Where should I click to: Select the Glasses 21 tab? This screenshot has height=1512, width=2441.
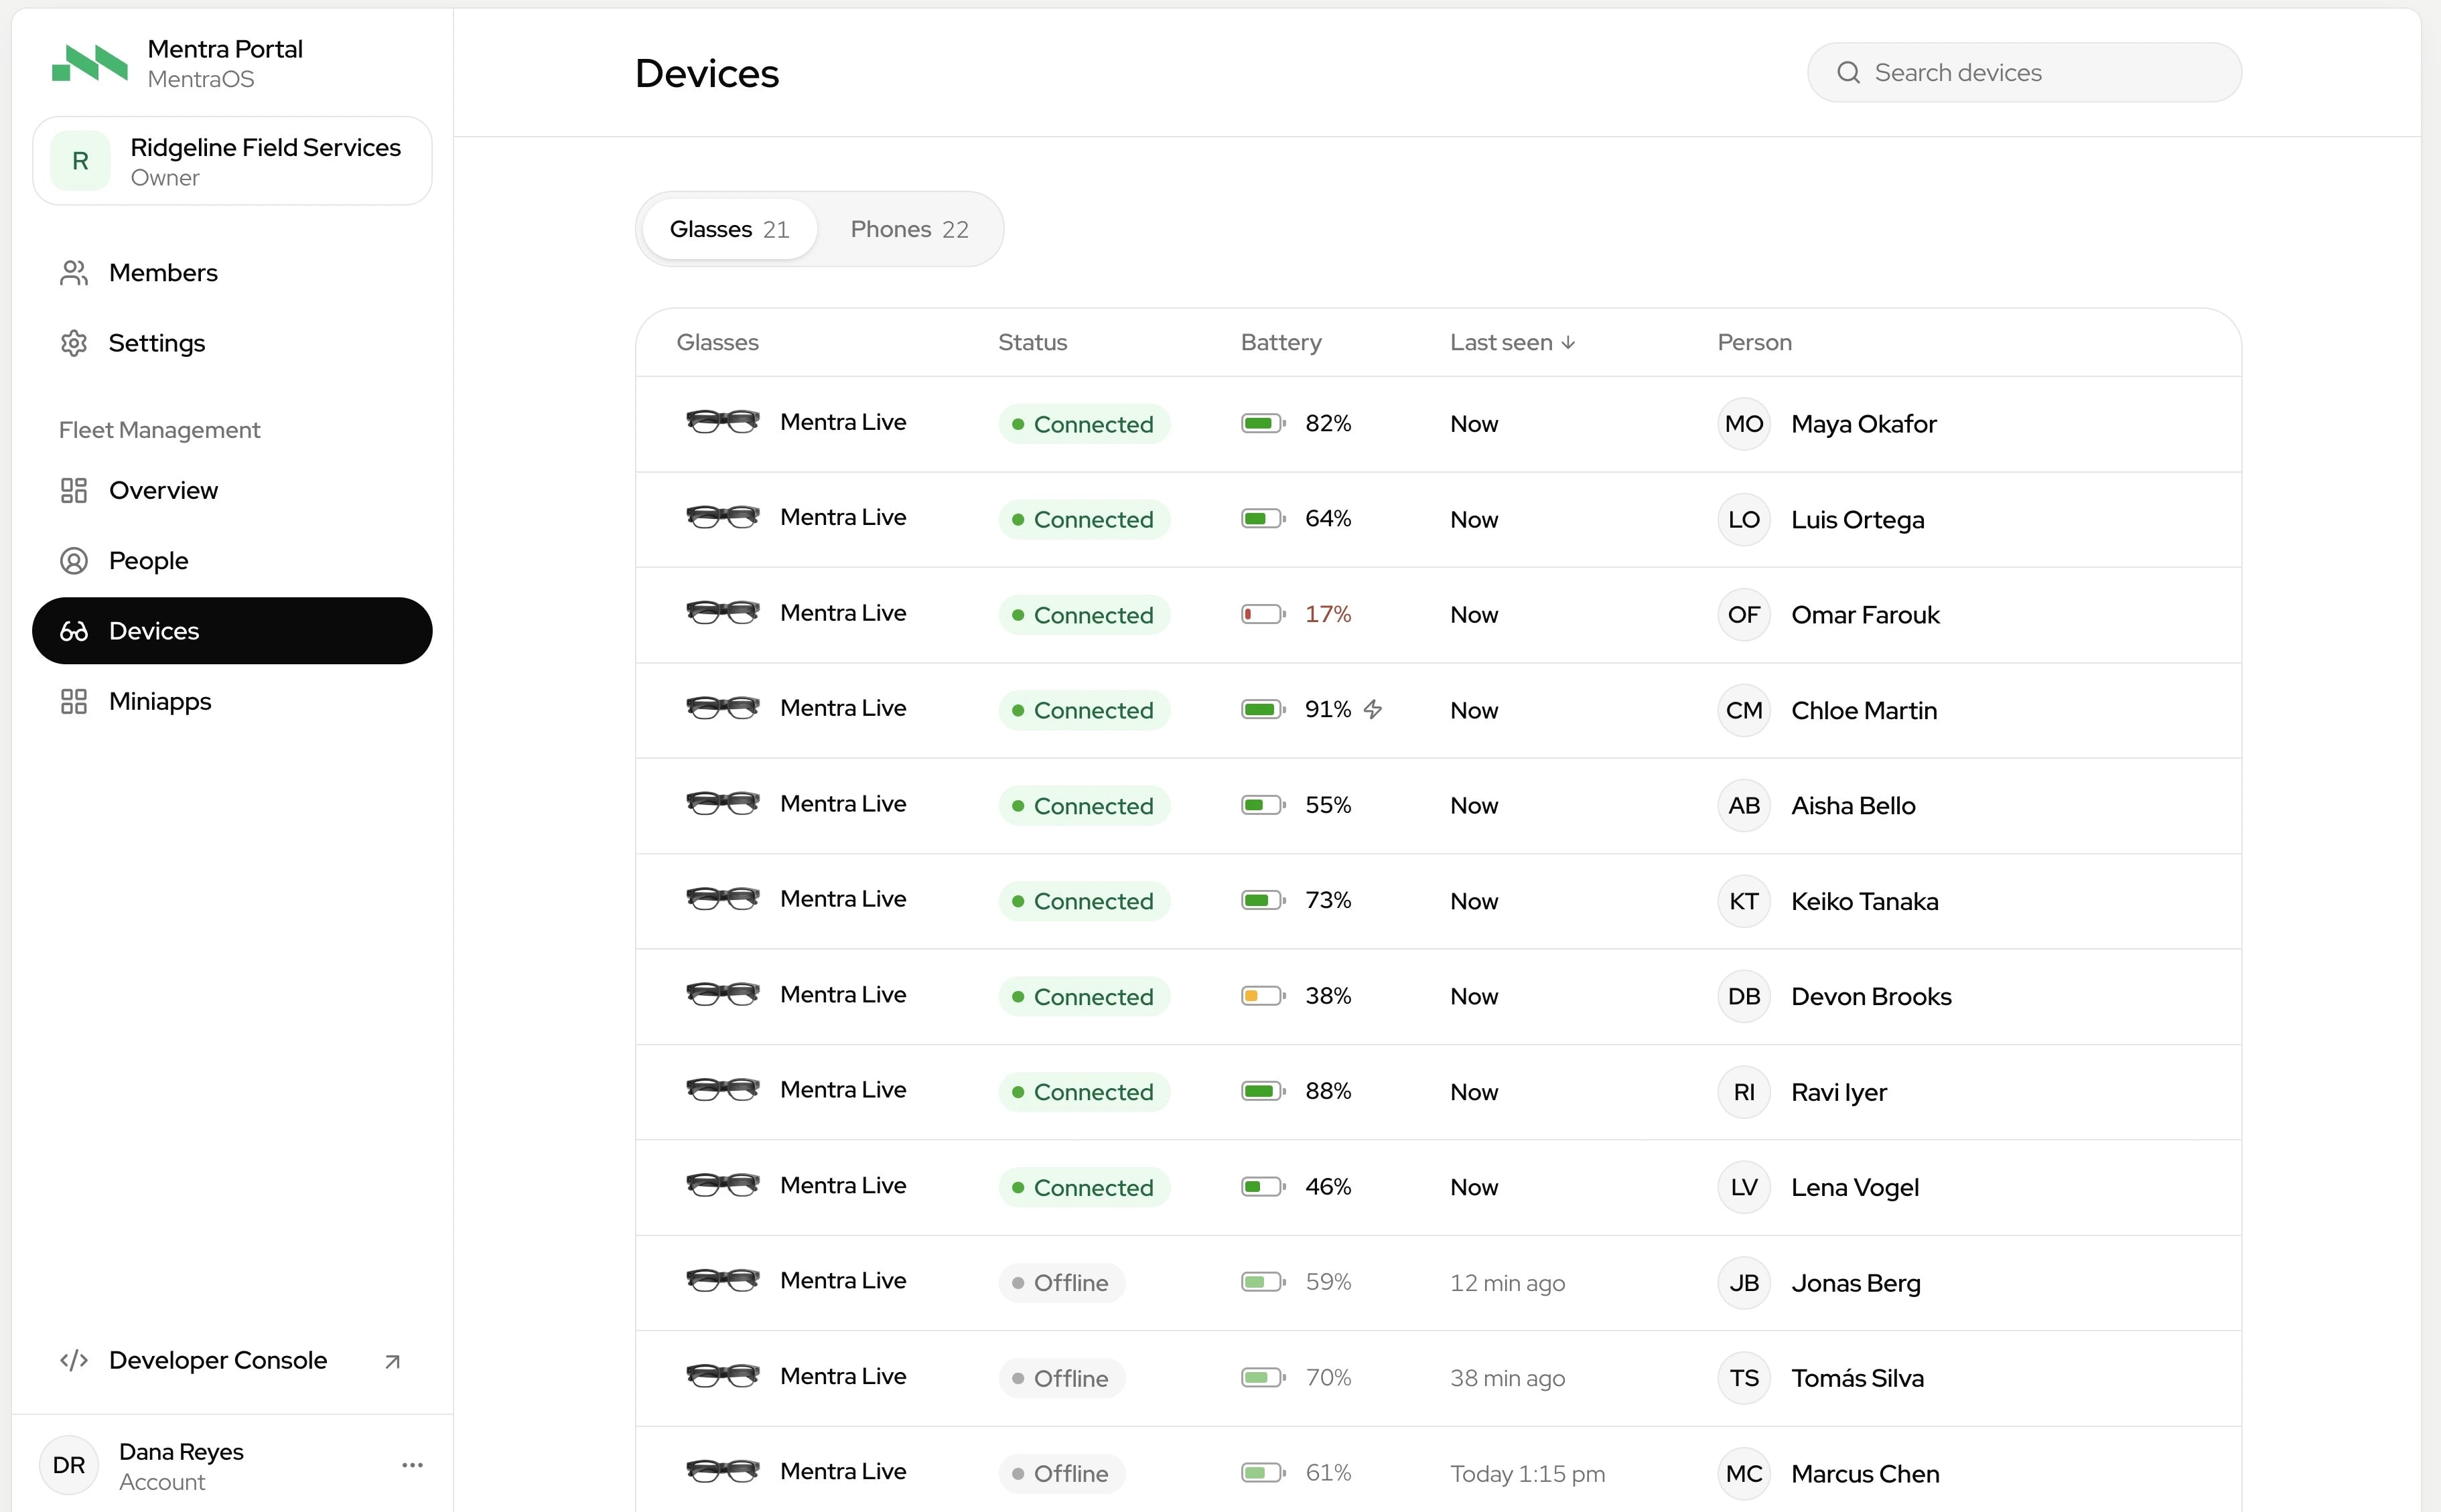coord(729,229)
